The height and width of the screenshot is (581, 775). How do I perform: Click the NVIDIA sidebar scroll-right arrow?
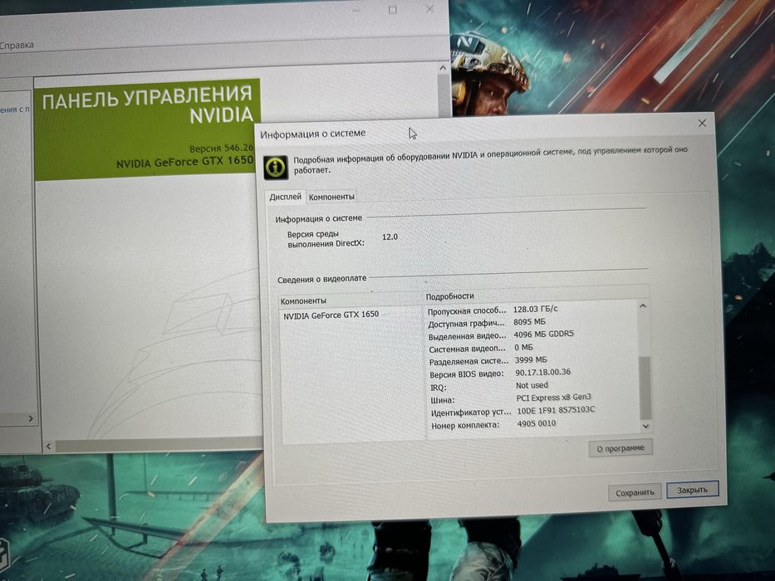coord(31,419)
